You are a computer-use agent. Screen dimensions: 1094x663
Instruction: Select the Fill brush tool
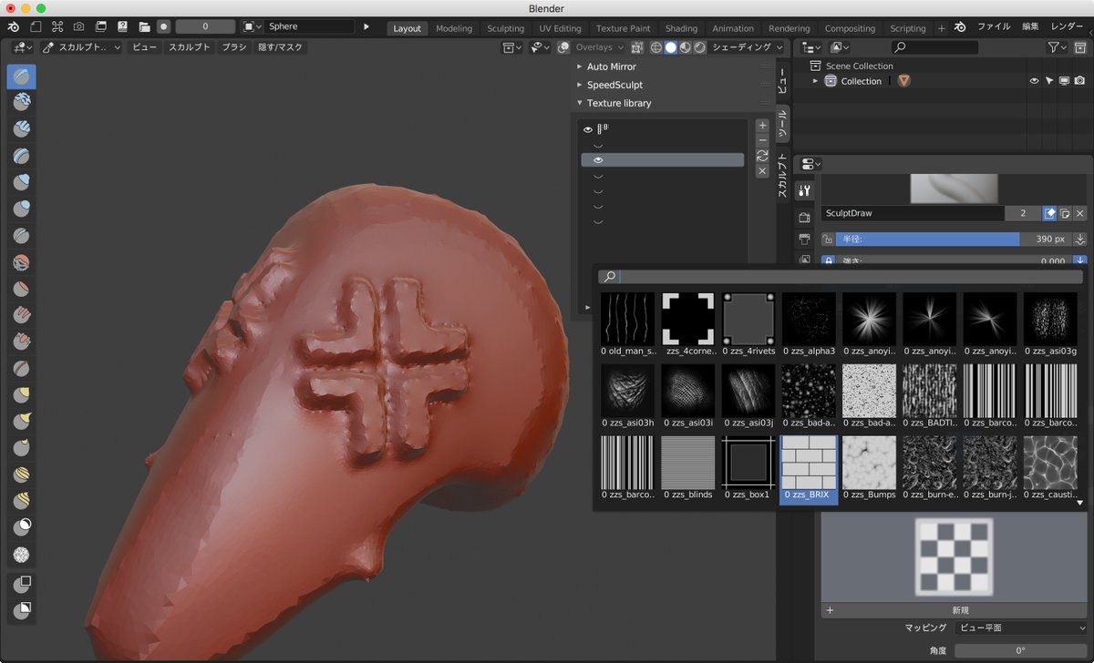coord(22,315)
